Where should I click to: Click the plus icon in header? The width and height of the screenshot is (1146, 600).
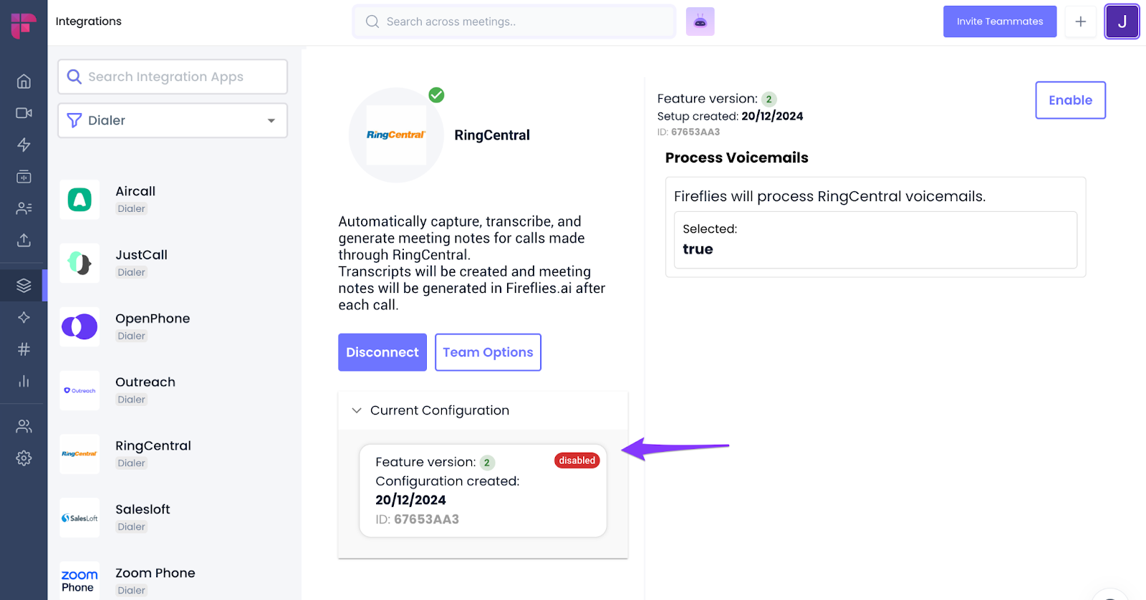pyautogui.click(x=1080, y=21)
